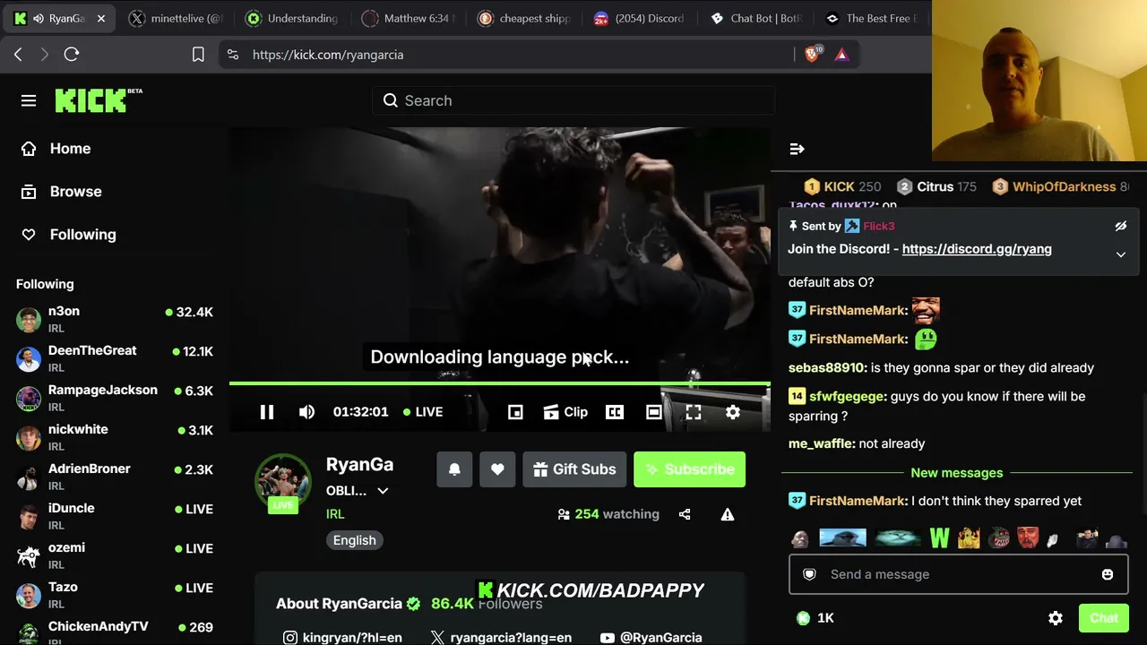Toggle theater mode
Screen dimensions: 1147x645
[x=654, y=412]
